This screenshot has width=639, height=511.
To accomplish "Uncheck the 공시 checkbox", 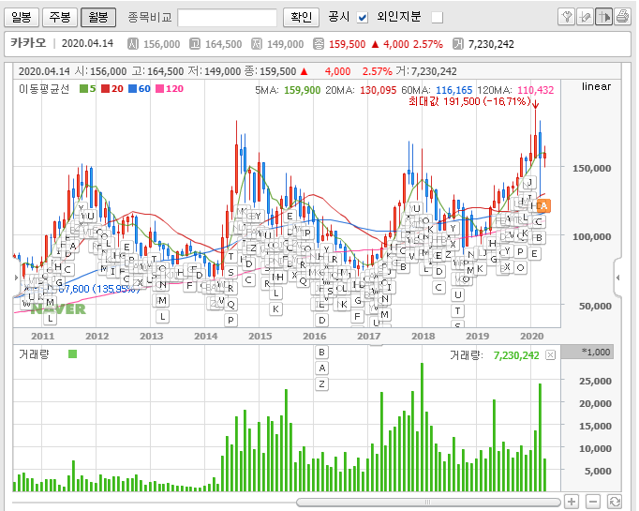I will 363,18.
